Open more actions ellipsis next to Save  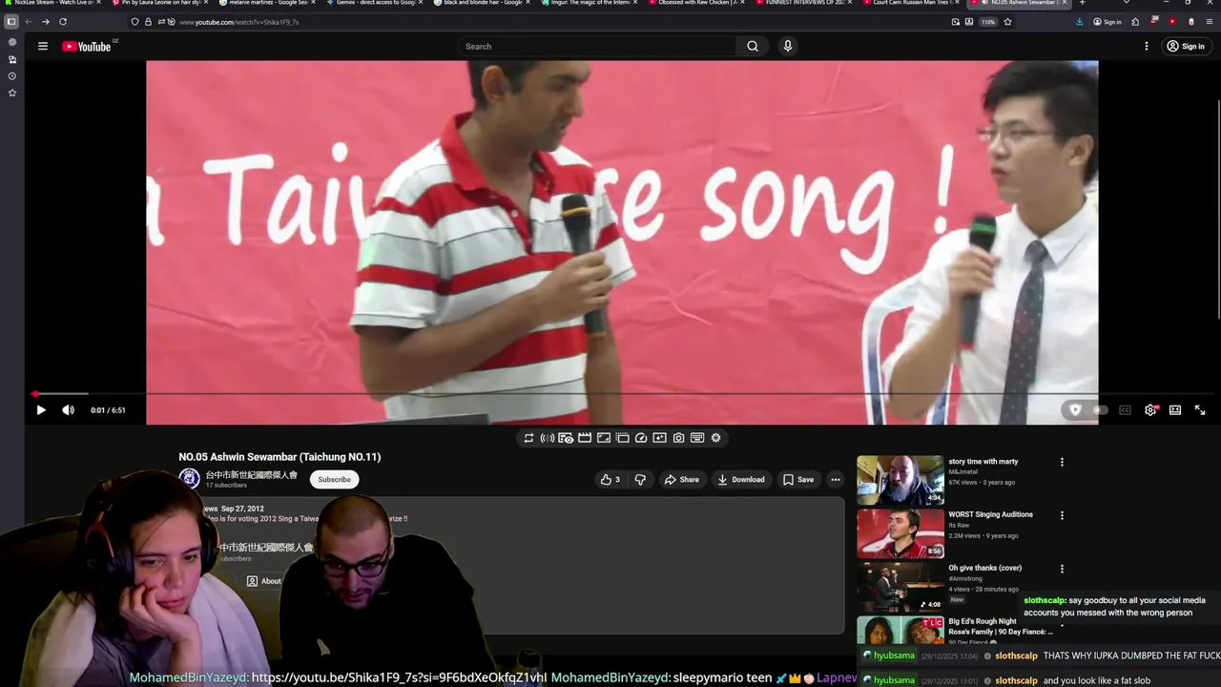pyautogui.click(x=835, y=479)
